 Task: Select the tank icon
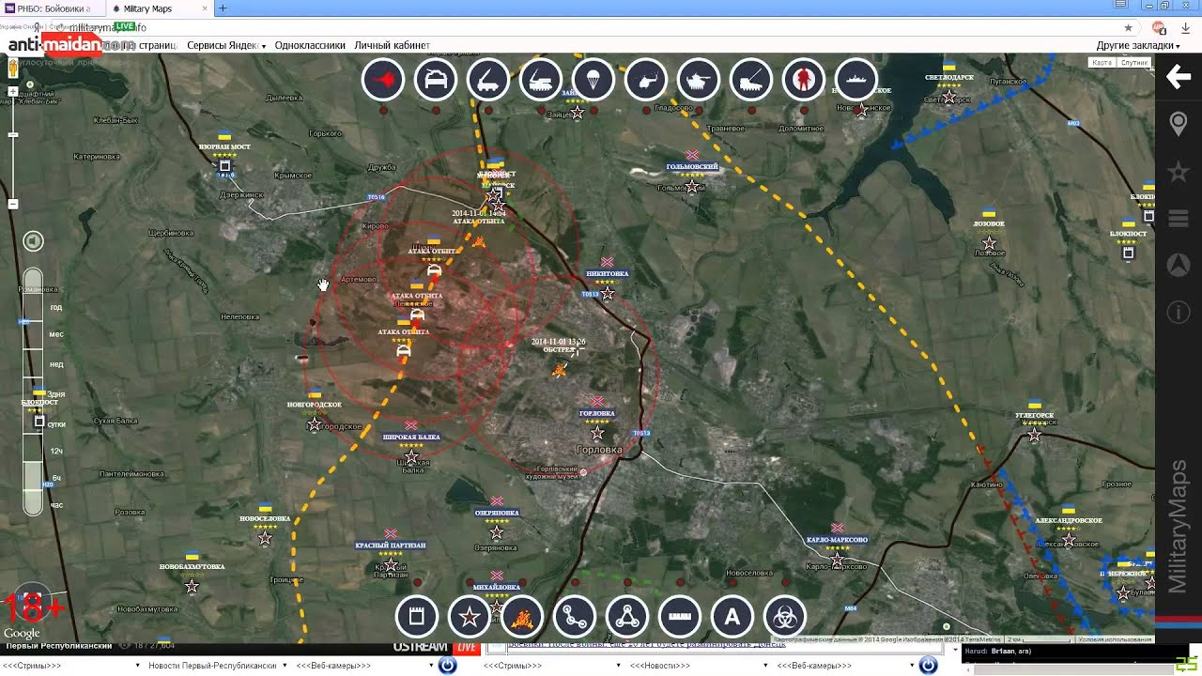pyautogui.click(x=698, y=81)
